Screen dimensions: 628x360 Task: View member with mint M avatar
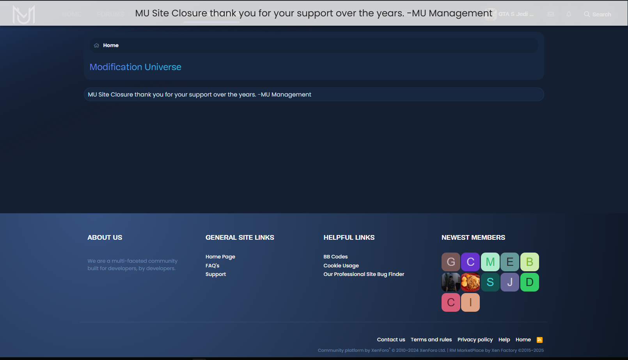tap(490, 262)
